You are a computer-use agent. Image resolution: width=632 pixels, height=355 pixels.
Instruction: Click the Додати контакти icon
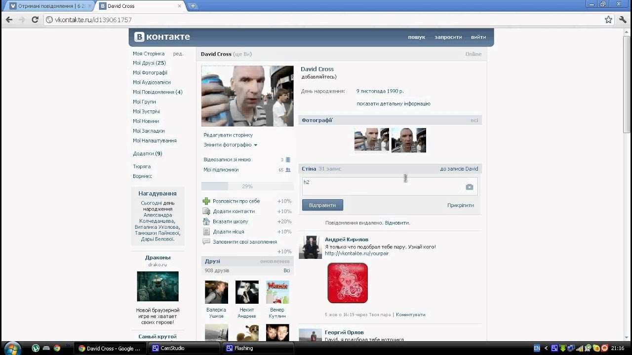206,211
